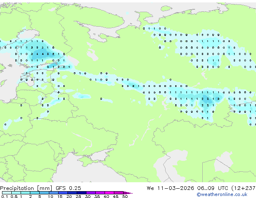This screenshot has height=198, width=256.
Task: Click the 'Precipitation [mm]' label
Action: click(26, 188)
